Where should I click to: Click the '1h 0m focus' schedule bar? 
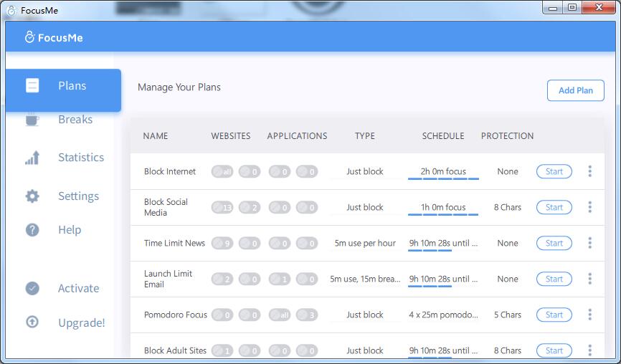pos(443,208)
